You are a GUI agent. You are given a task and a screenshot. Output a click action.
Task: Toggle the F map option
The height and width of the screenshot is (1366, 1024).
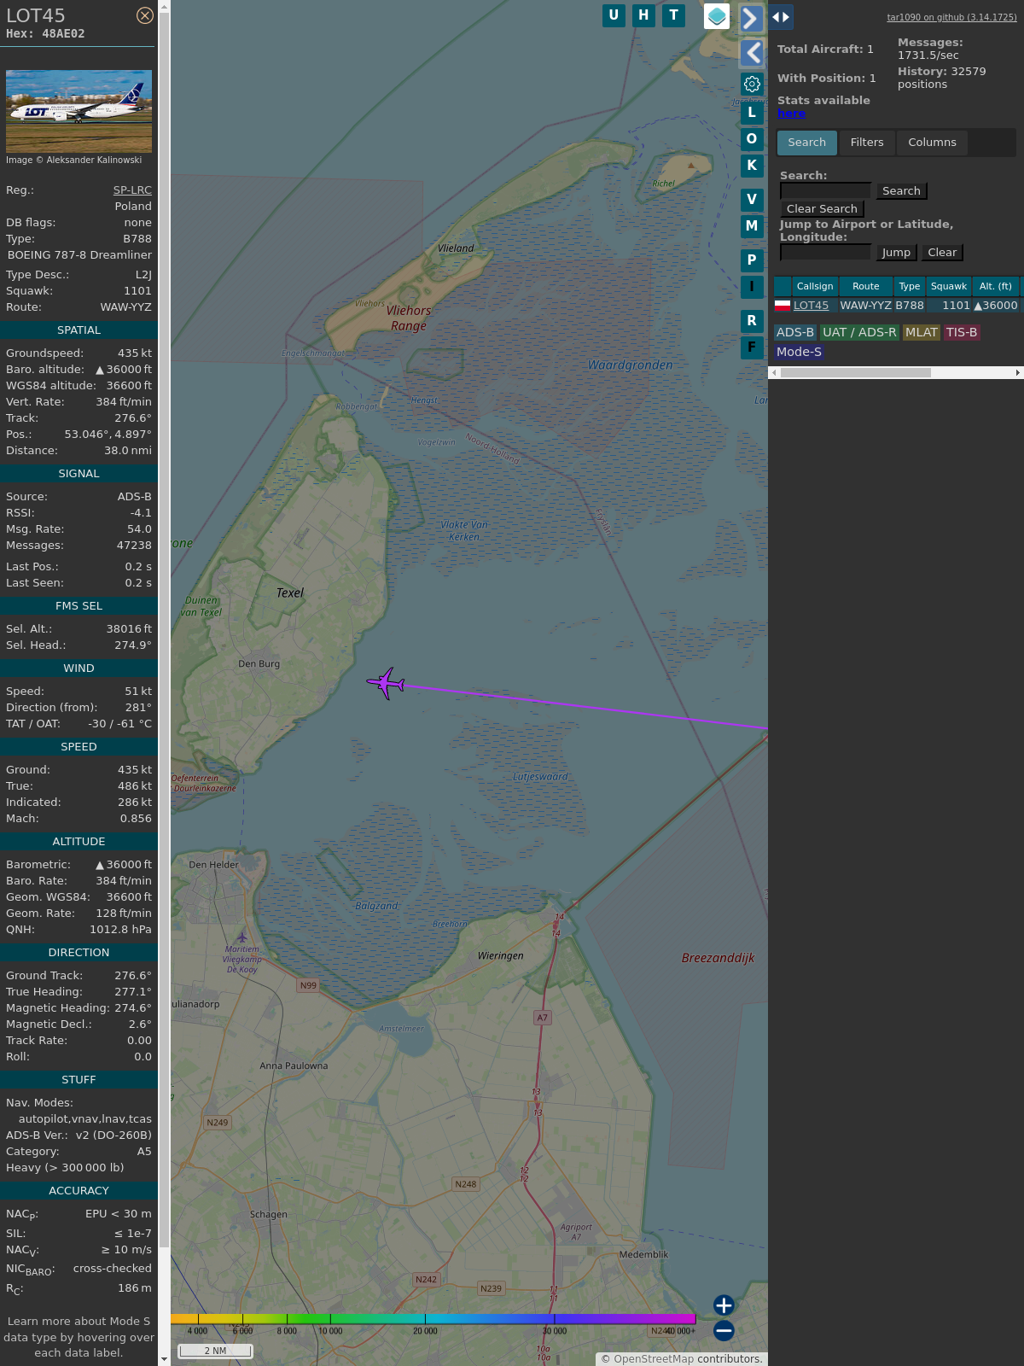click(752, 347)
